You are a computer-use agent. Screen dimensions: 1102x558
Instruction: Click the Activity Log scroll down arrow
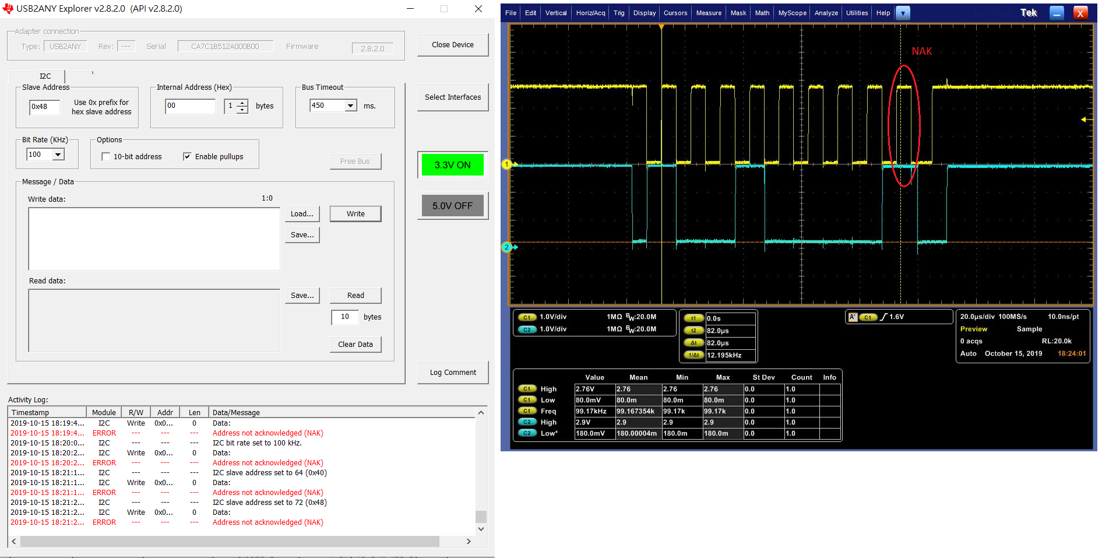point(481,529)
